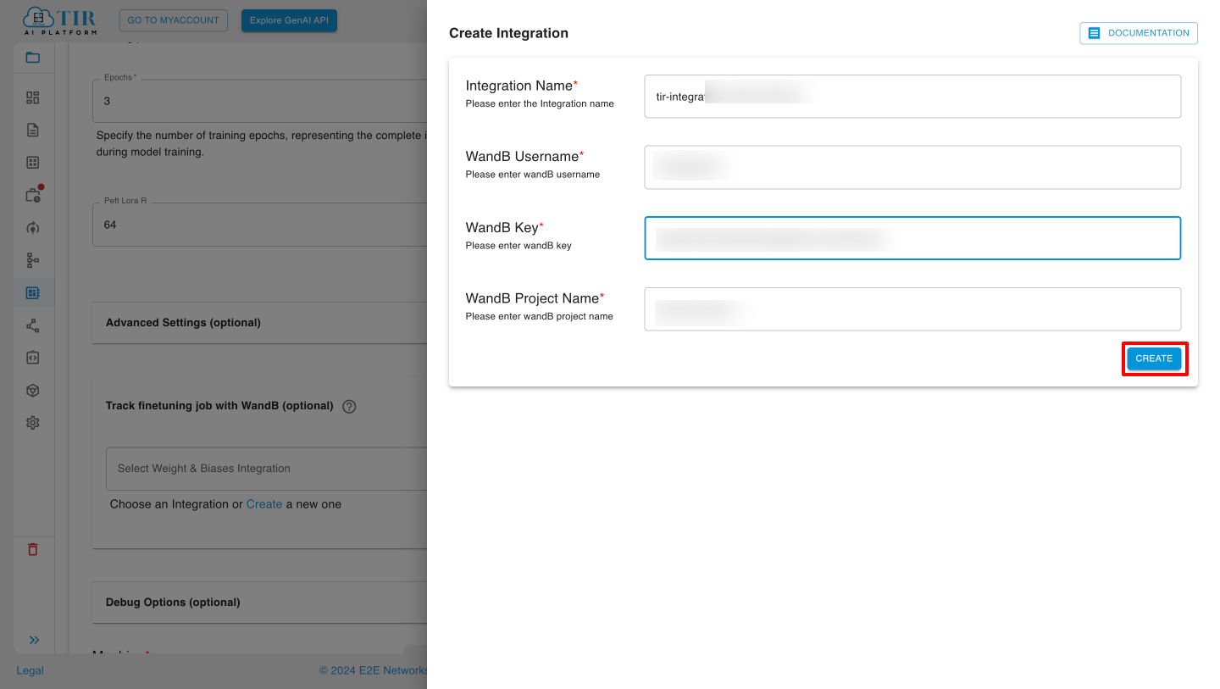
Task: Click the Peft Lora R input field
Action: tap(259, 225)
